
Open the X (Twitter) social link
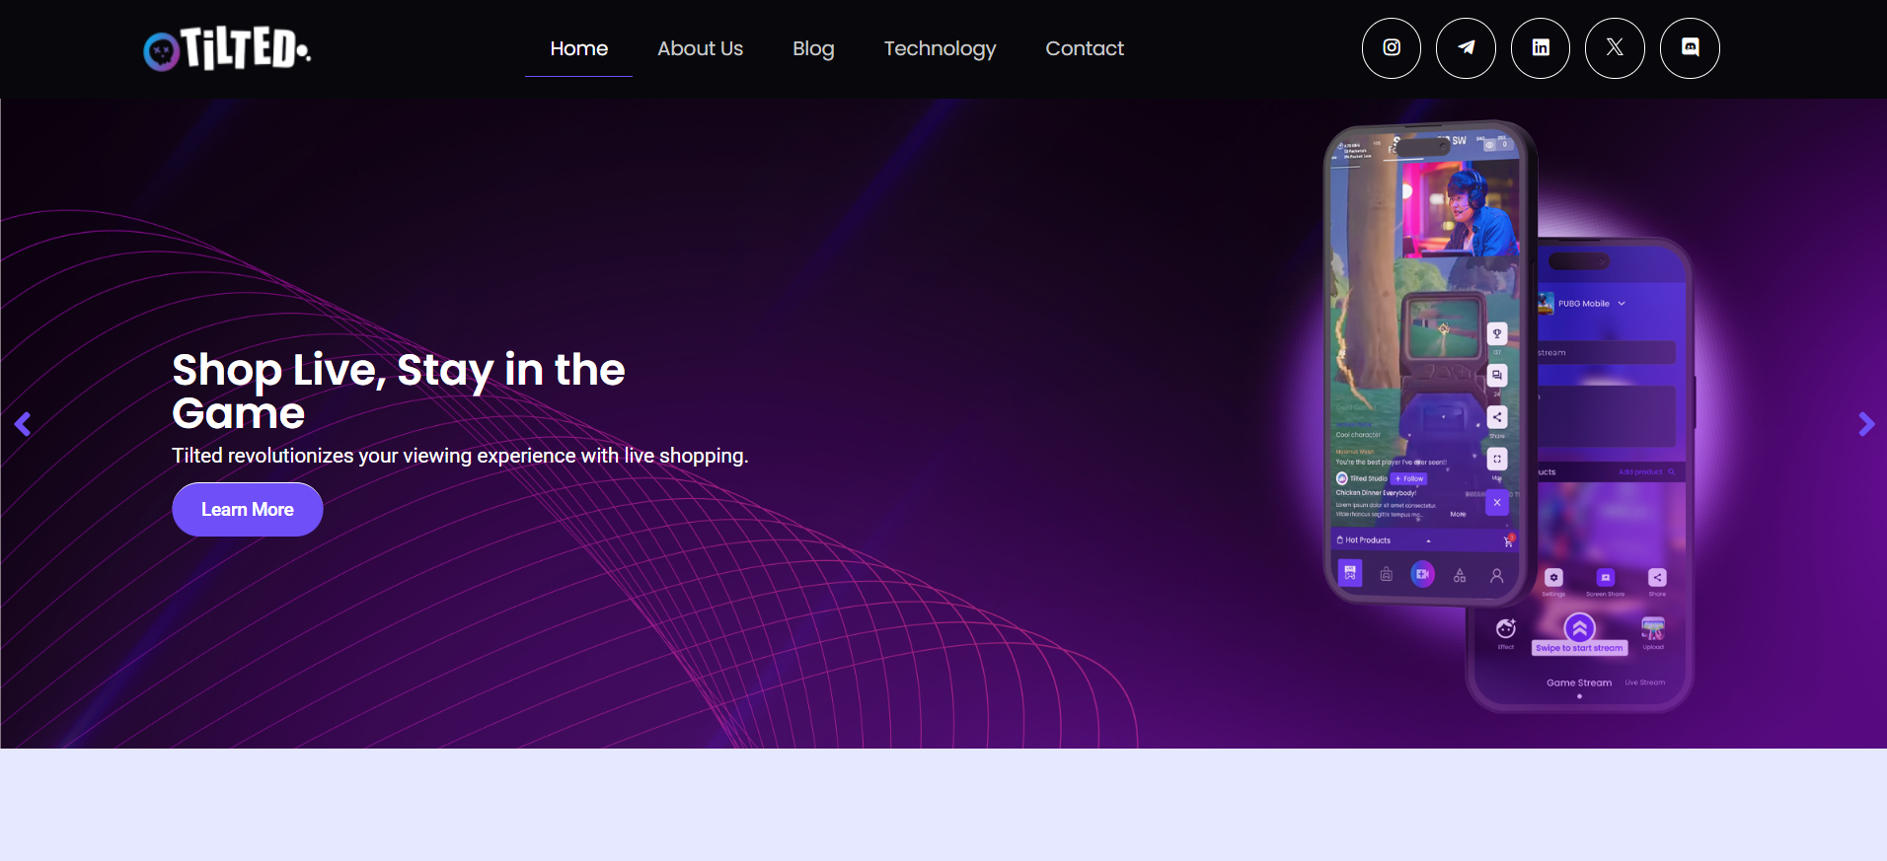click(x=1615, y=48)
